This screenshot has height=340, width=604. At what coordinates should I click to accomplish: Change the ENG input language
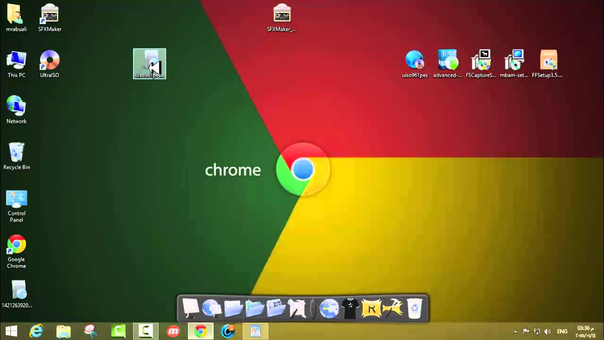[x=562, y=331]
